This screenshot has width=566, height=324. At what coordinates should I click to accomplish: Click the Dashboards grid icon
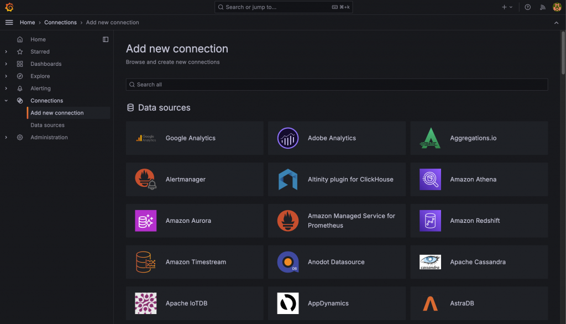coord(20,64)
